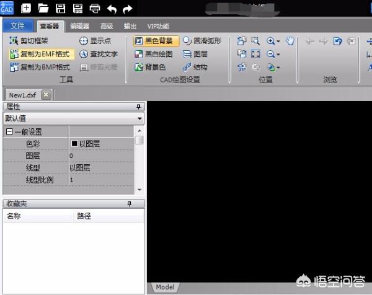Open the 默认值 dropdown in properties panel
The image size is (372, 295).
point(139,118)
